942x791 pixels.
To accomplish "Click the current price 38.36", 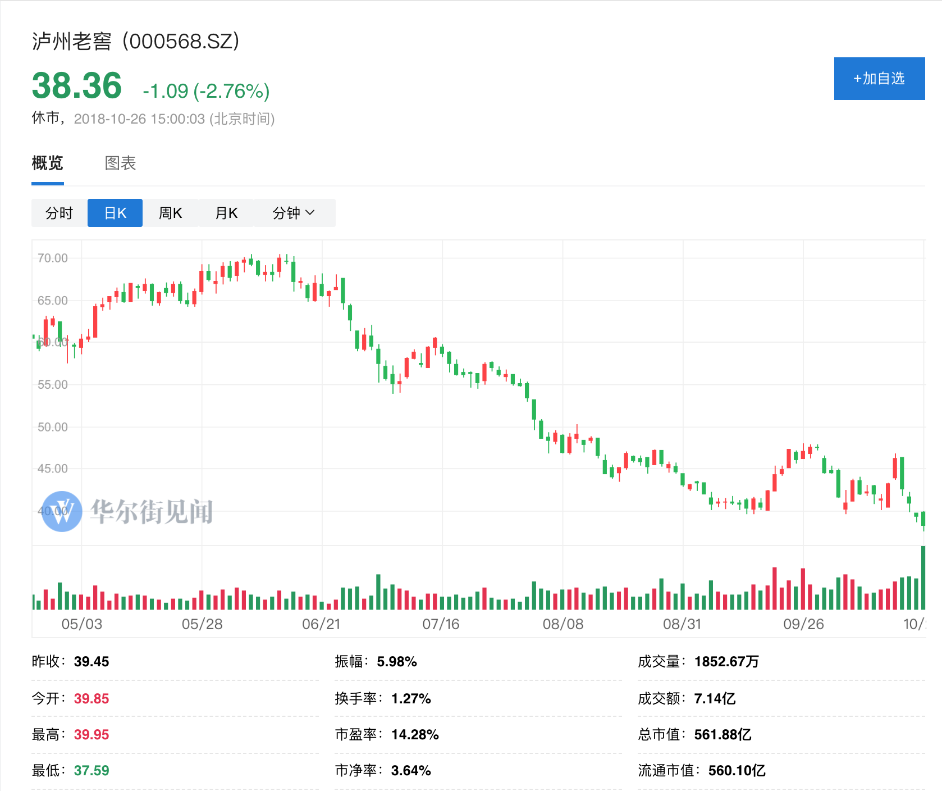I will tap(77, 86).
